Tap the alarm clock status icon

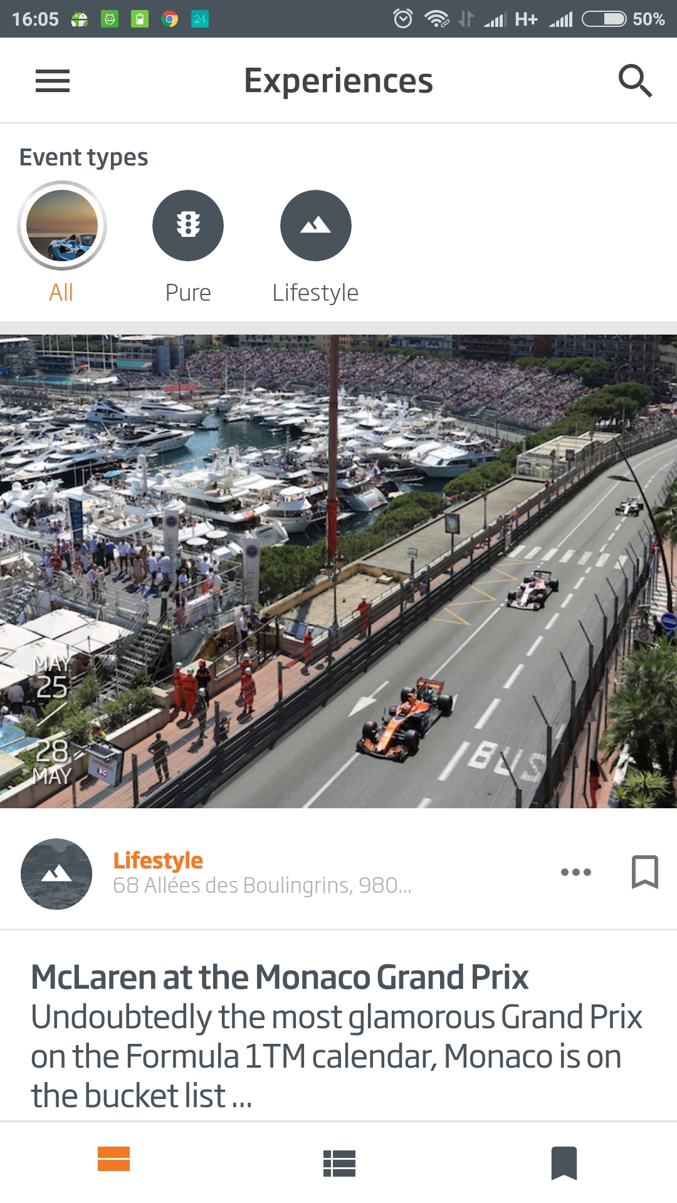403,19
